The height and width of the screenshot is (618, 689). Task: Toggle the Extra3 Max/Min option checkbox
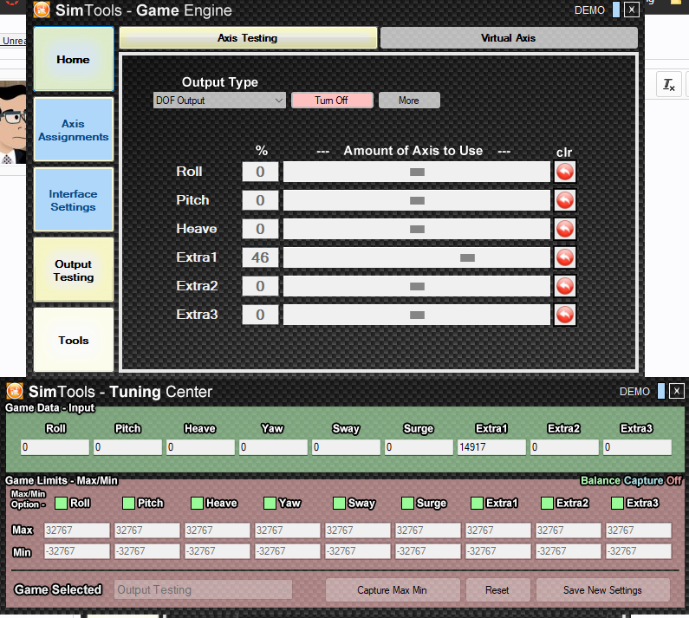pyautogui.click(x=617, y=504)
